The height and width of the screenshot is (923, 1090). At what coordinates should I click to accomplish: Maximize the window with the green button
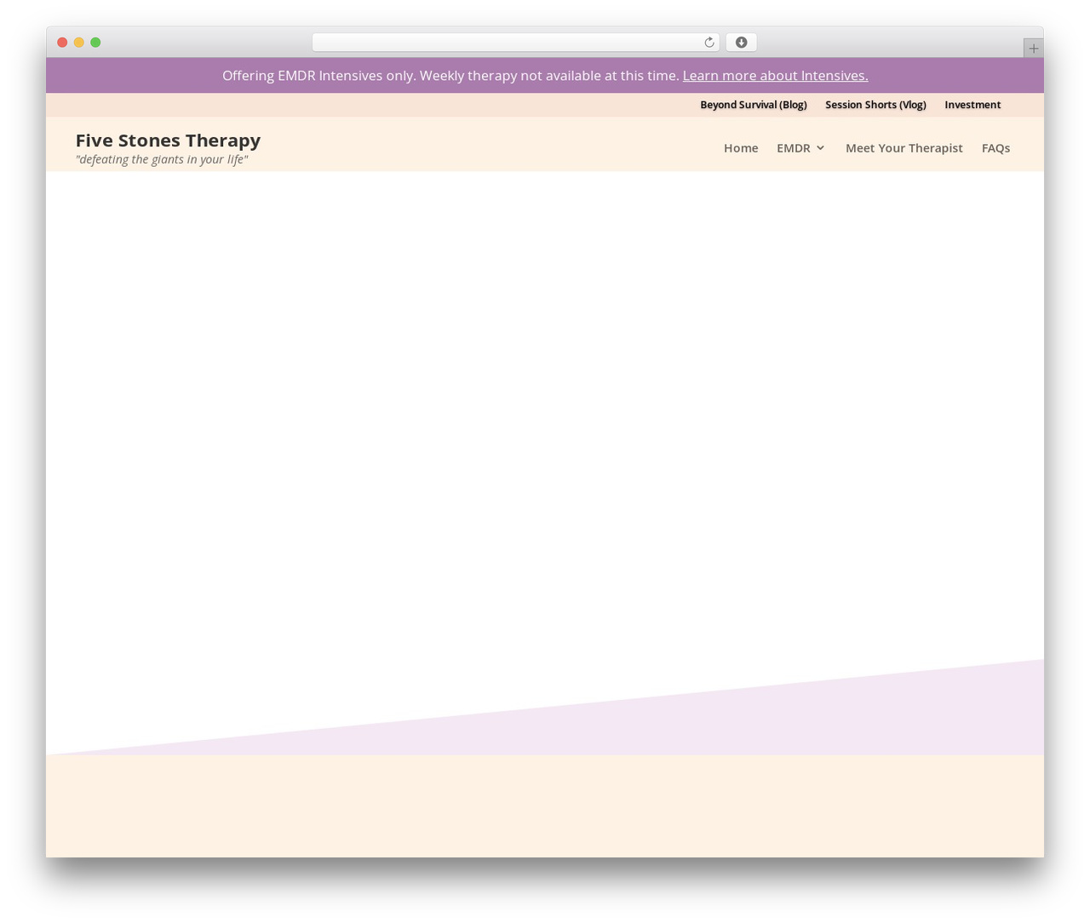95,43
